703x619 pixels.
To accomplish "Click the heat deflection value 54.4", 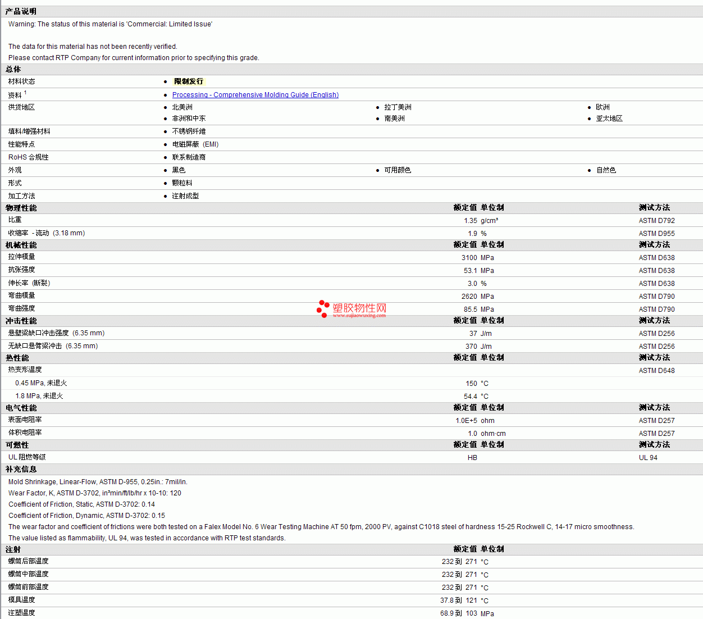I will pyautogui.click(x=471, y=397).
